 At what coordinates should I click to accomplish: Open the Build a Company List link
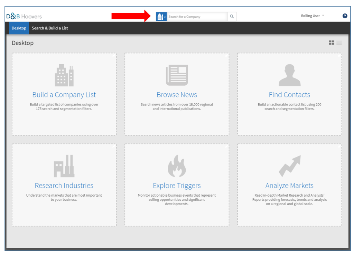pyautogui.click(x=64, y=95)
